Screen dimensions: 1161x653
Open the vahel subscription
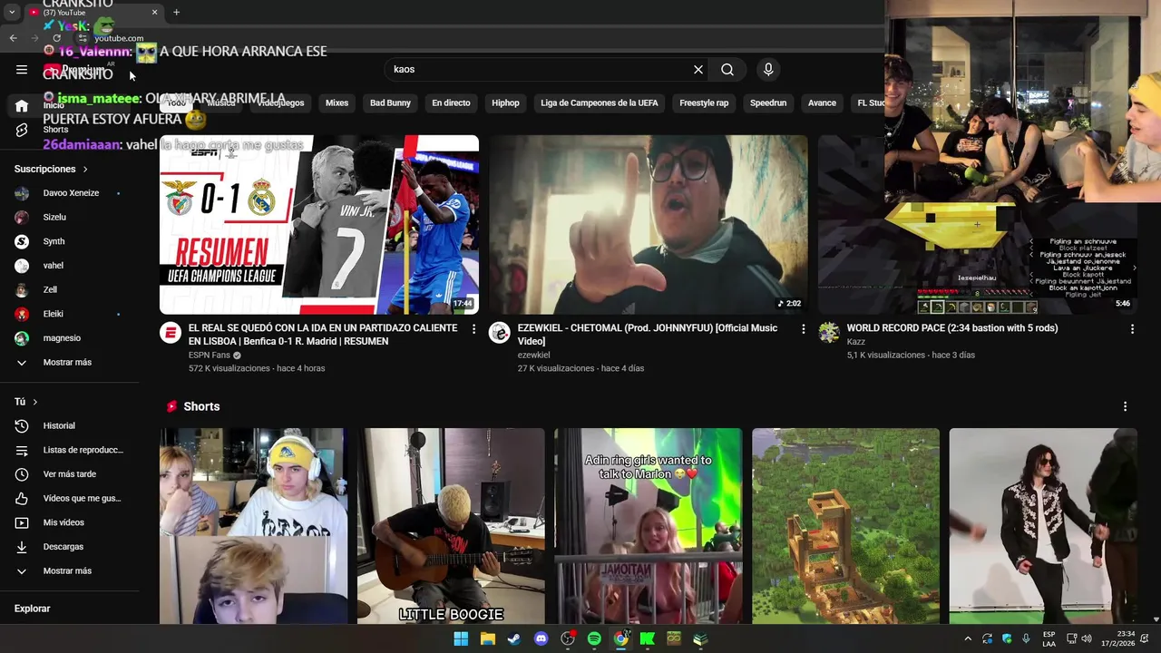(69, 266)
